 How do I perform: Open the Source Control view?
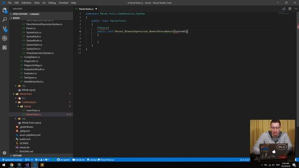click(4, 29)
